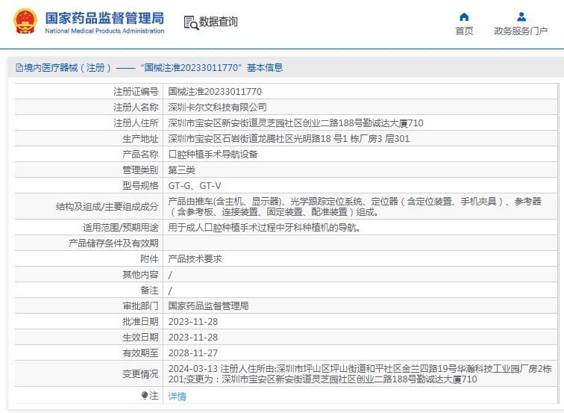Select the 结构及组成 description text
This screenshot has height=413, width=564.
coord(354,207)
